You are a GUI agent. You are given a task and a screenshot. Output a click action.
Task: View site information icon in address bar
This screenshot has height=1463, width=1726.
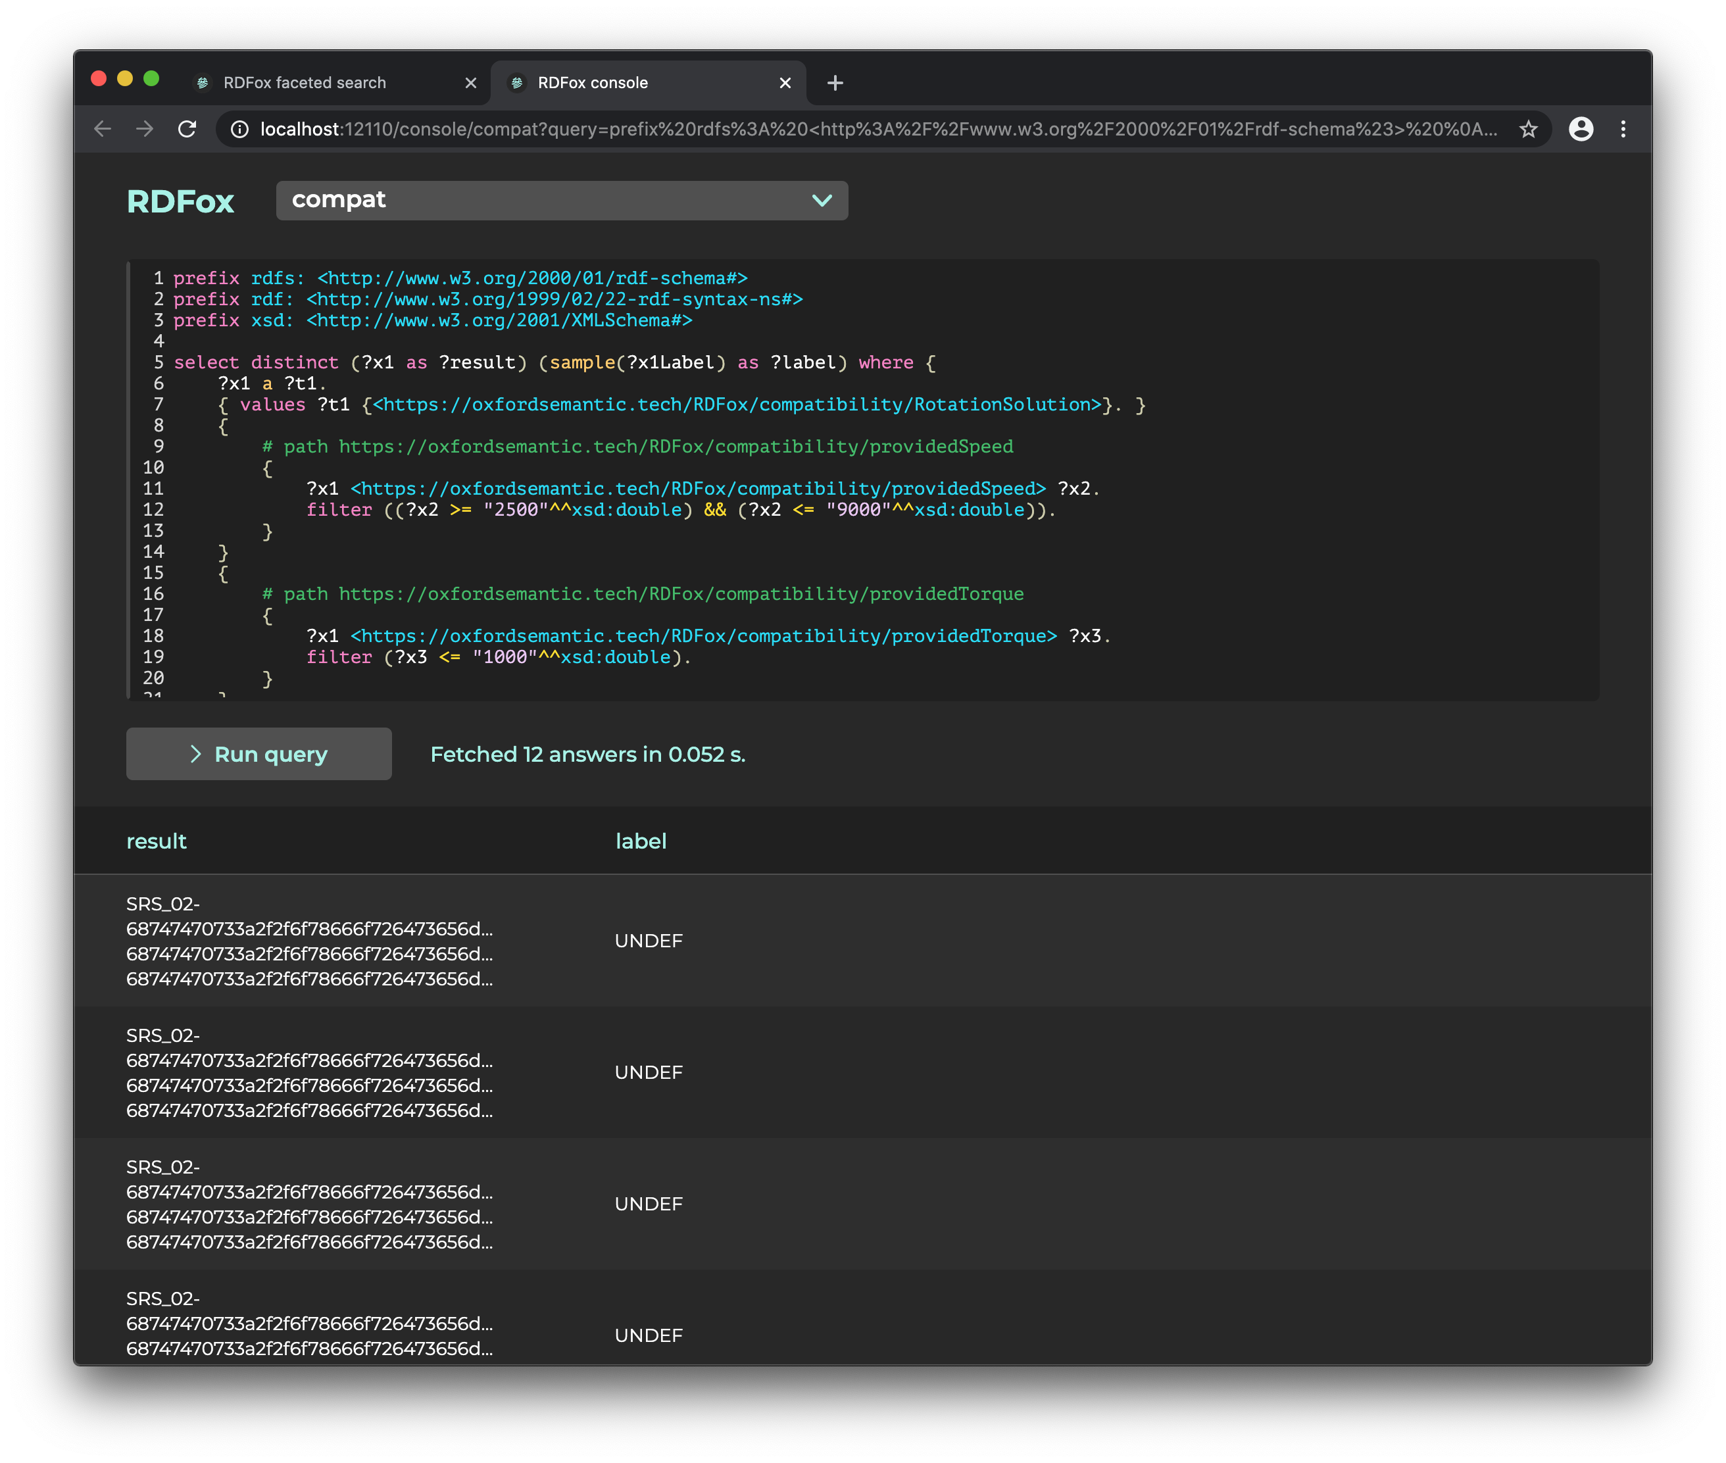click(239, 130)
